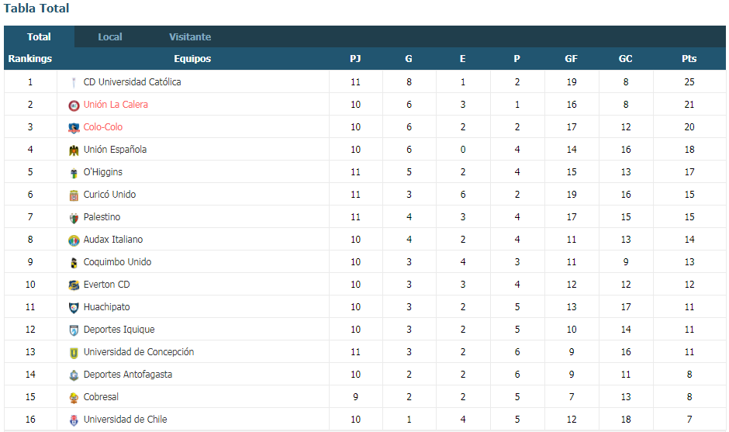729x432 pixels.
Task: Click the Colo-Colo team crest icon
Action: [x=74, y=127]
